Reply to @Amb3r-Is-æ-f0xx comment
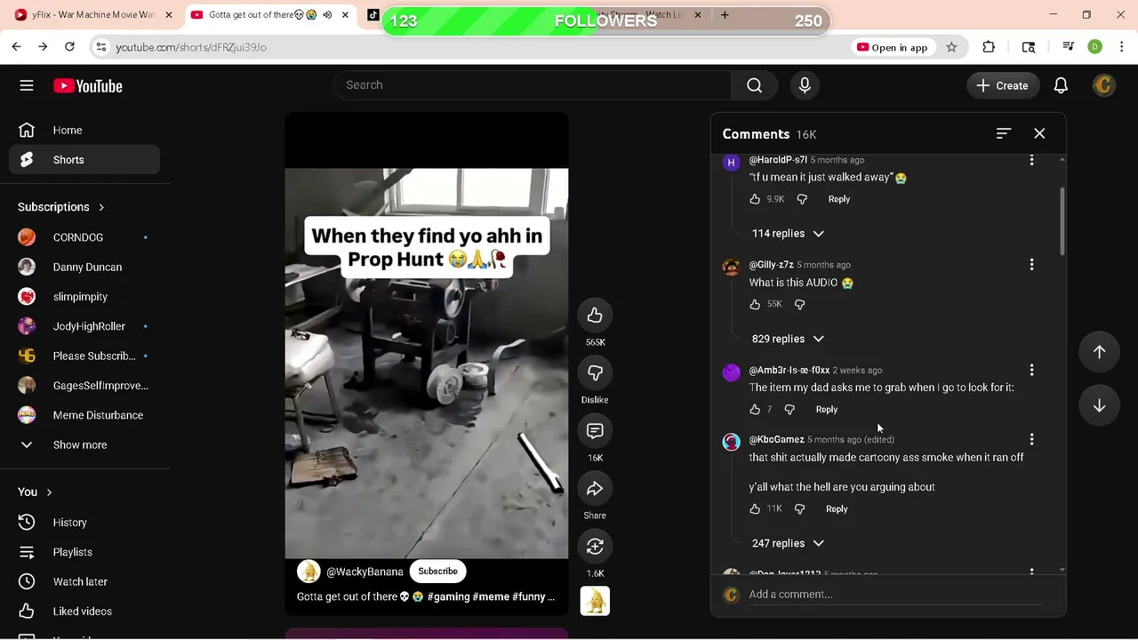 click(x=827, y=409)
